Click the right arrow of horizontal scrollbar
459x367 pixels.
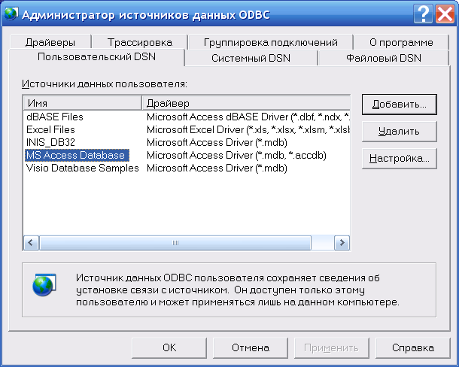tap(342, 243)
